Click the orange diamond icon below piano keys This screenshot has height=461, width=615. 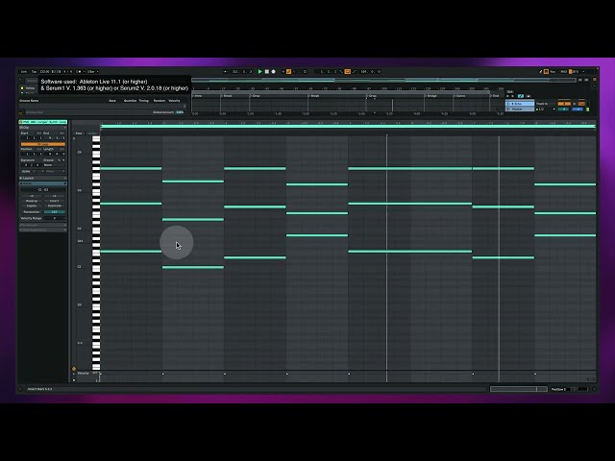click(74, 369)
